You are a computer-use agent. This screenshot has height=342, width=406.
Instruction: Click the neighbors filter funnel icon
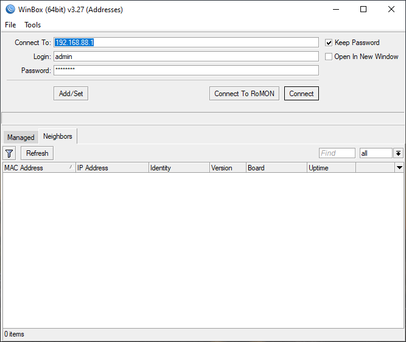[x=9, y=153]
